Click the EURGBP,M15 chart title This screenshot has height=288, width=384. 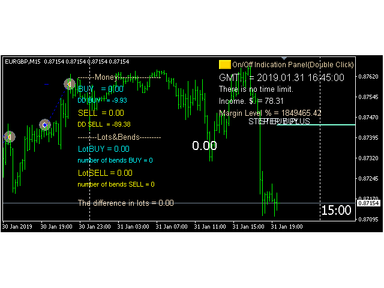pos(23,61)
